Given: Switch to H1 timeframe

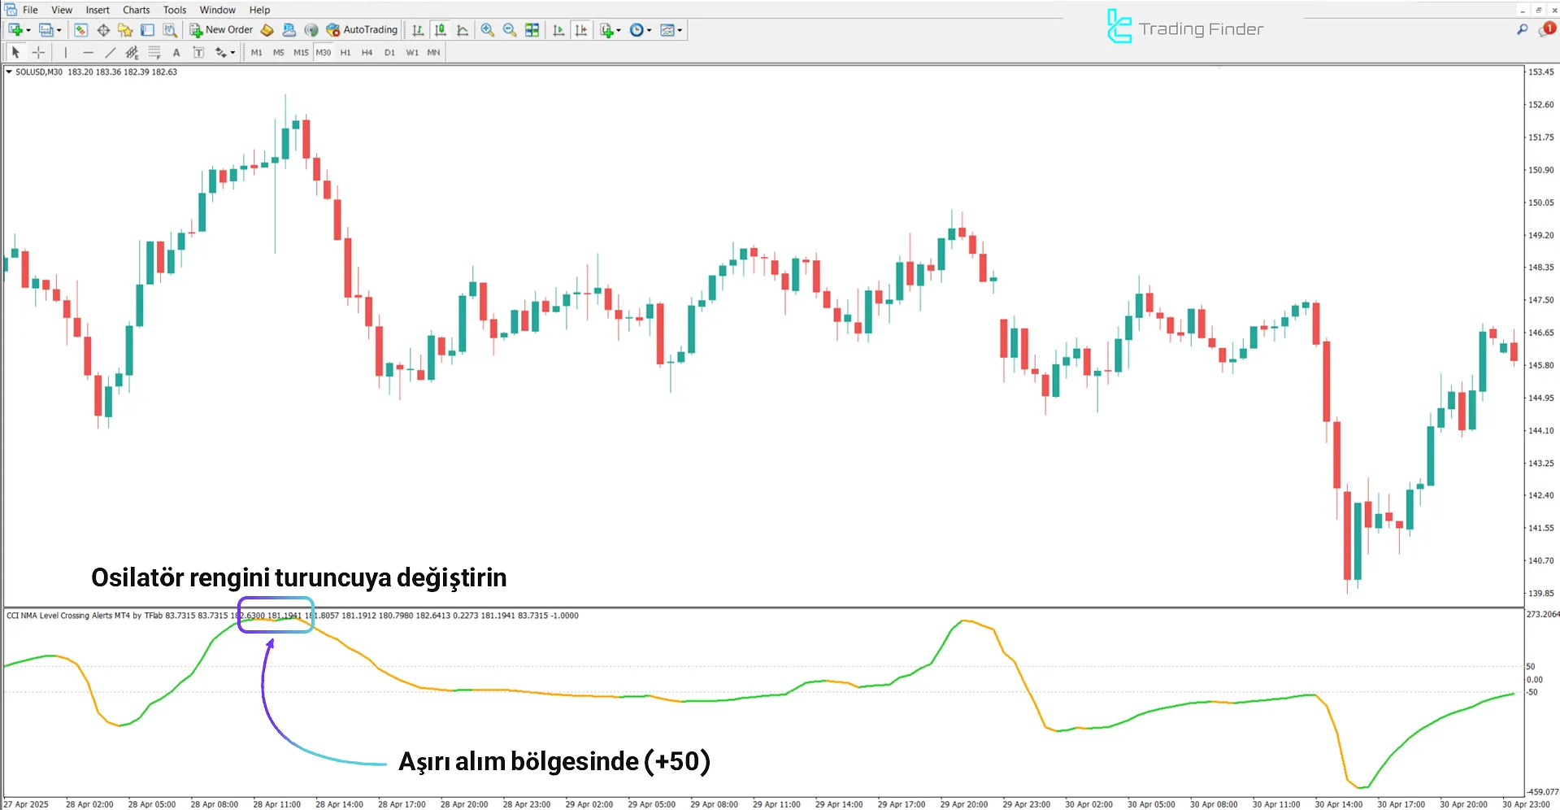Looking at the screenshot, I should coord(345,53).
